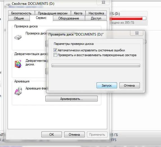Open the Оборудование tab

coord(69,18)
